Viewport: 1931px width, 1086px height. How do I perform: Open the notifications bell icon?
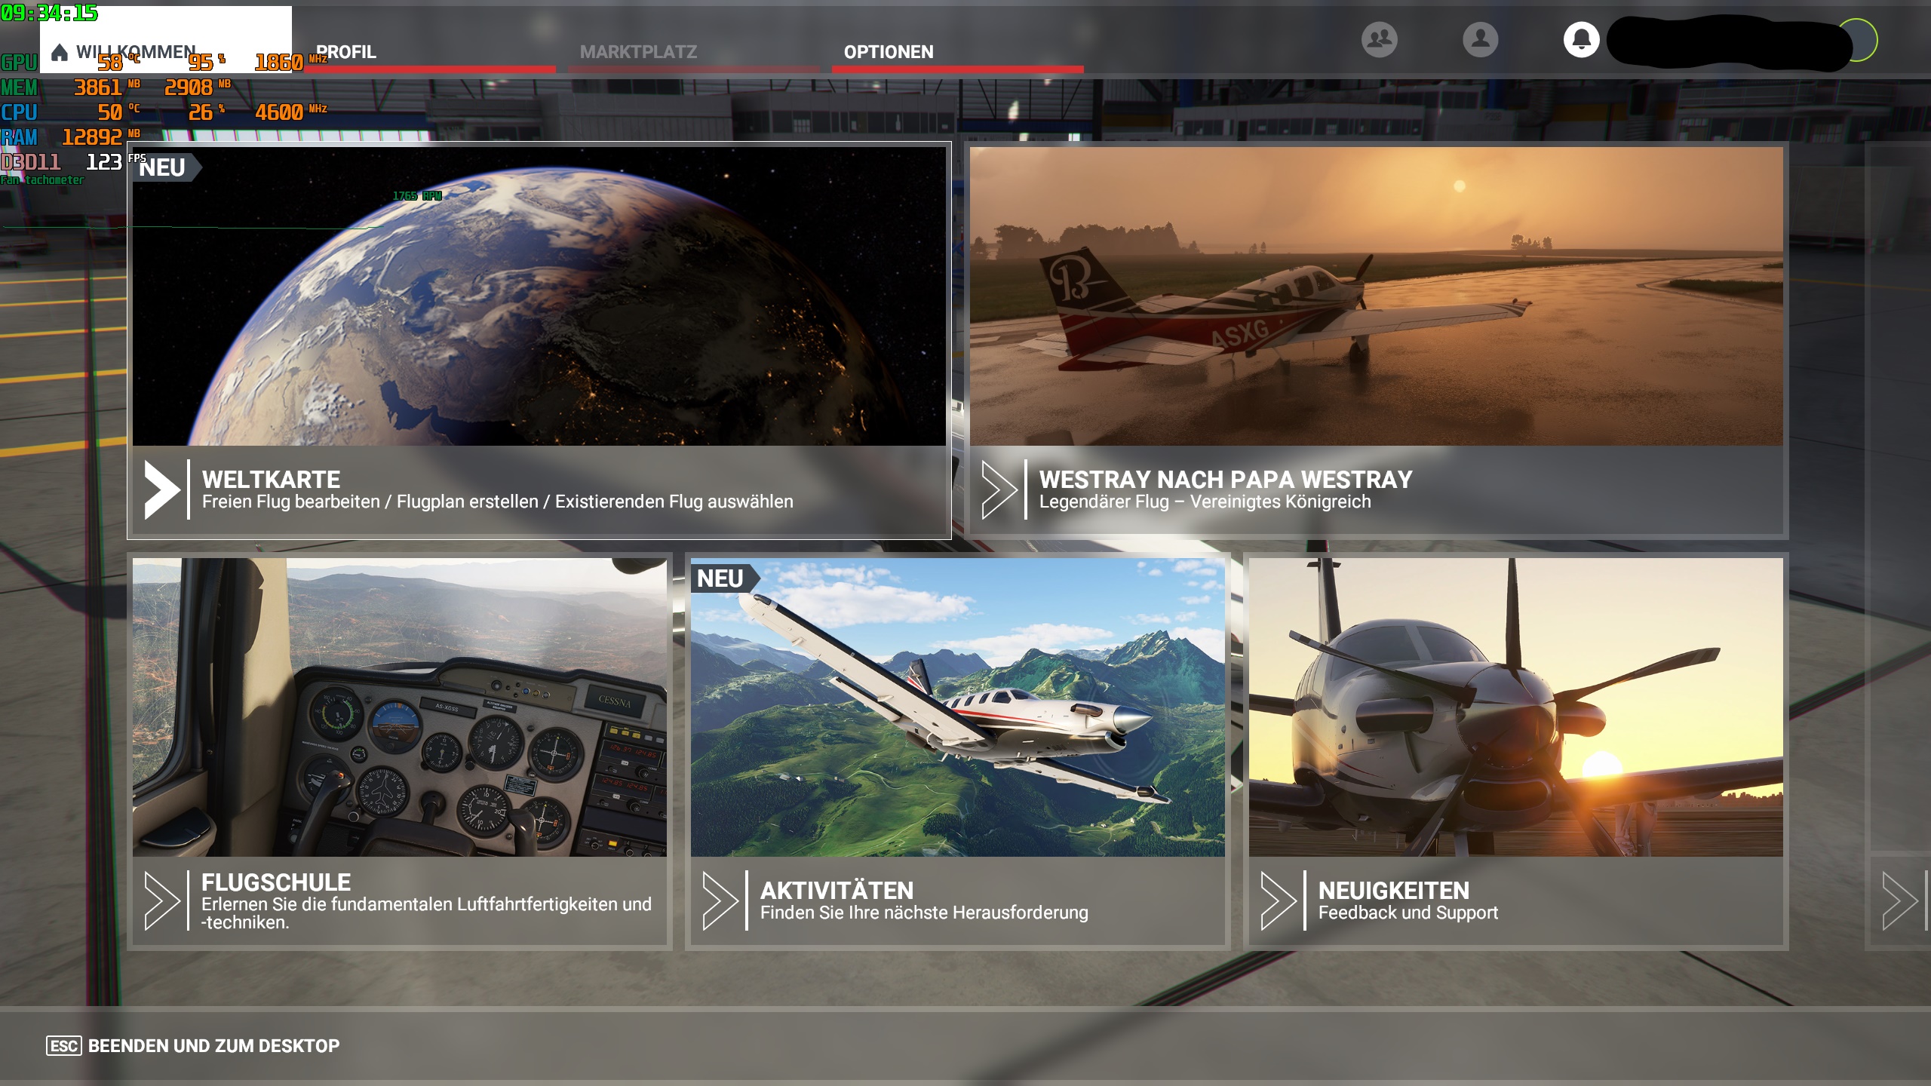tap(1581, 39)
